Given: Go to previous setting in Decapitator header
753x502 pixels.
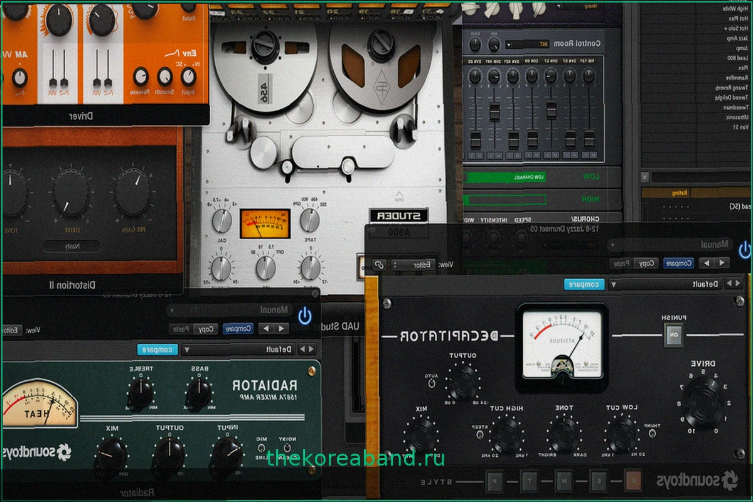Looking at the screenshot, I should (x=722, y=263).
